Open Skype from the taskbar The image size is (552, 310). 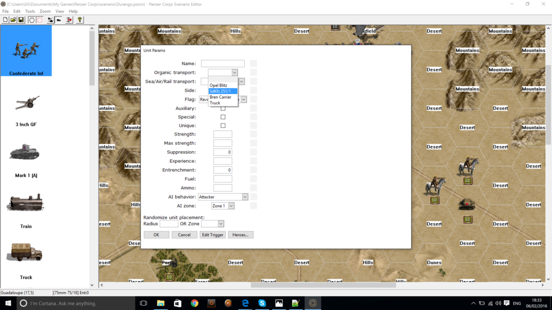[262, 303]
